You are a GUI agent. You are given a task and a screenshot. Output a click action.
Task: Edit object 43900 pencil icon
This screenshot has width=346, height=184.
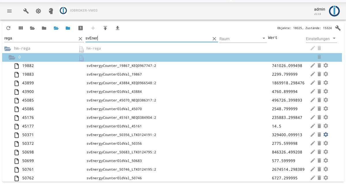pyautogui.click(x=313, y=92)
